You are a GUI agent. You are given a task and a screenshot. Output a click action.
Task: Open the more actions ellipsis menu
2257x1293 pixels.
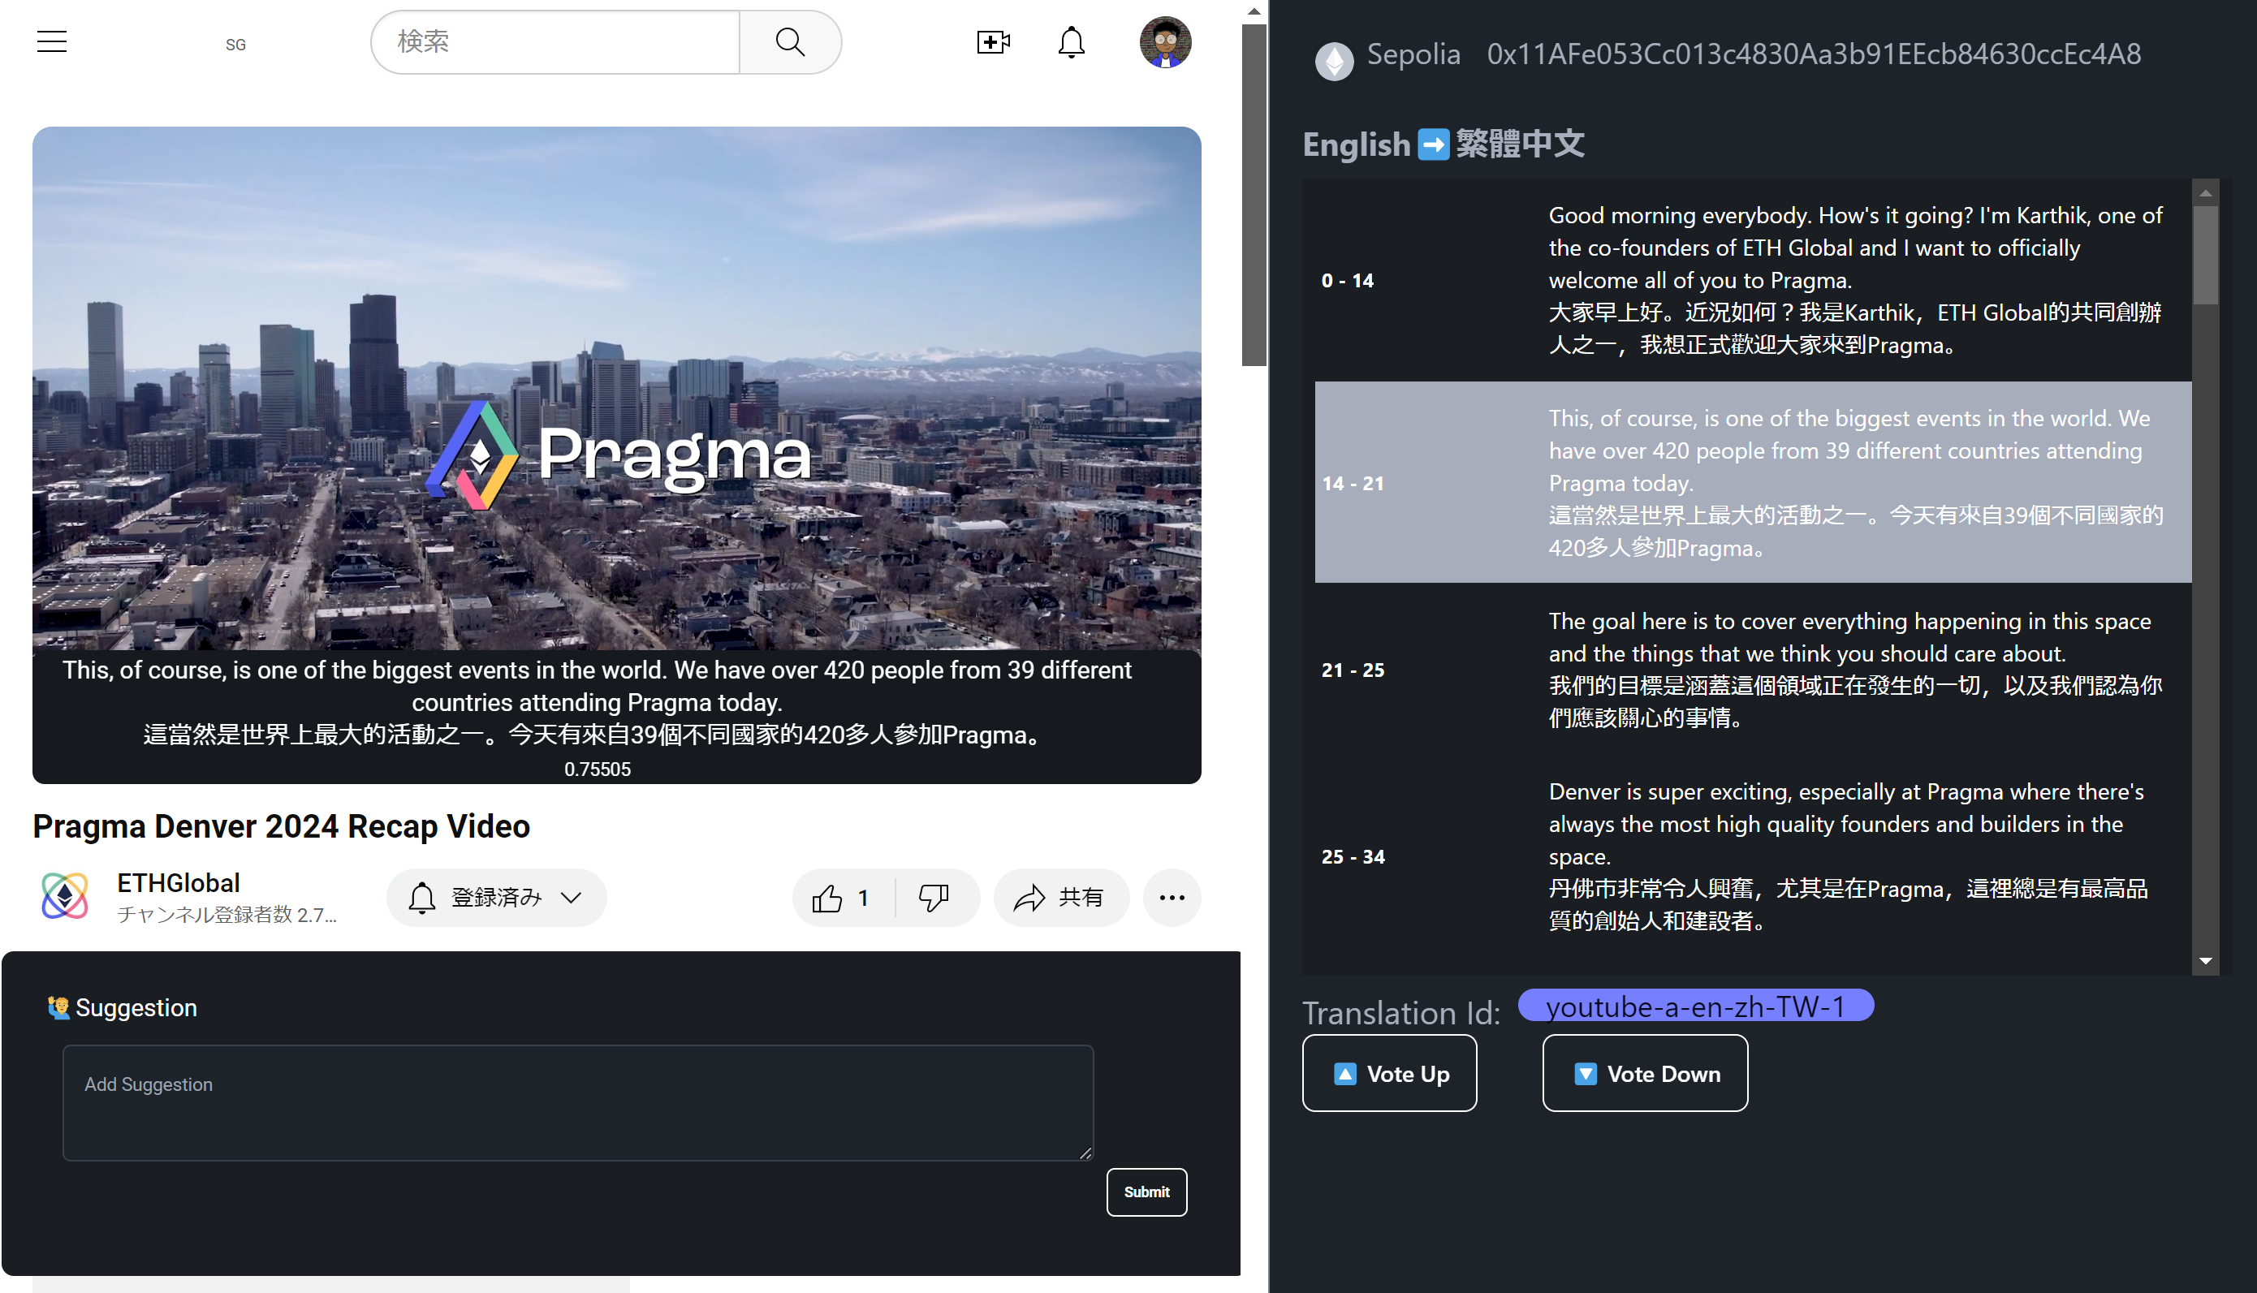(x=1172, y=898)
